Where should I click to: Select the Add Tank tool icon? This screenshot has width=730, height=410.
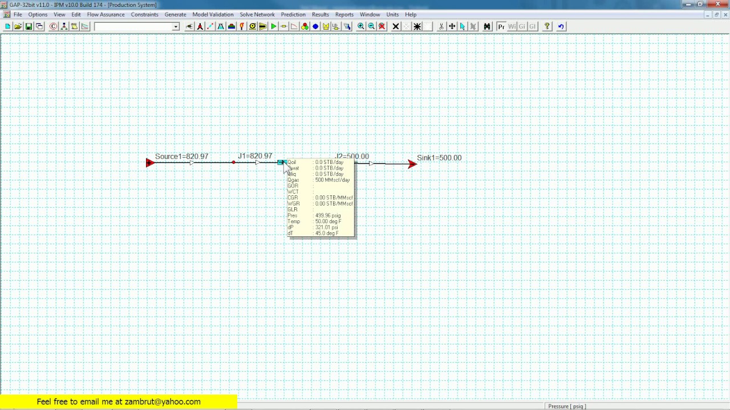(221, 26)
